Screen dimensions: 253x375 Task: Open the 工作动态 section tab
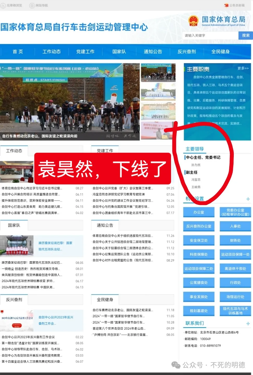[14, 151]
